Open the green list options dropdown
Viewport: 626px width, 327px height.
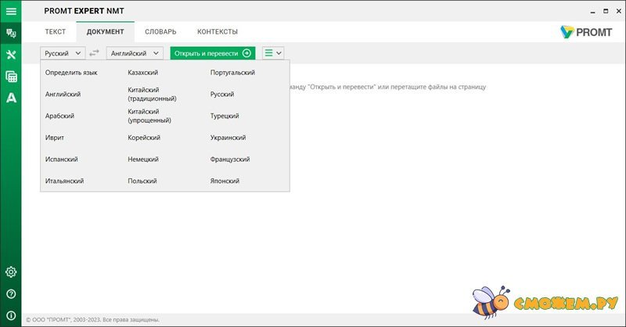coord(273,53)
